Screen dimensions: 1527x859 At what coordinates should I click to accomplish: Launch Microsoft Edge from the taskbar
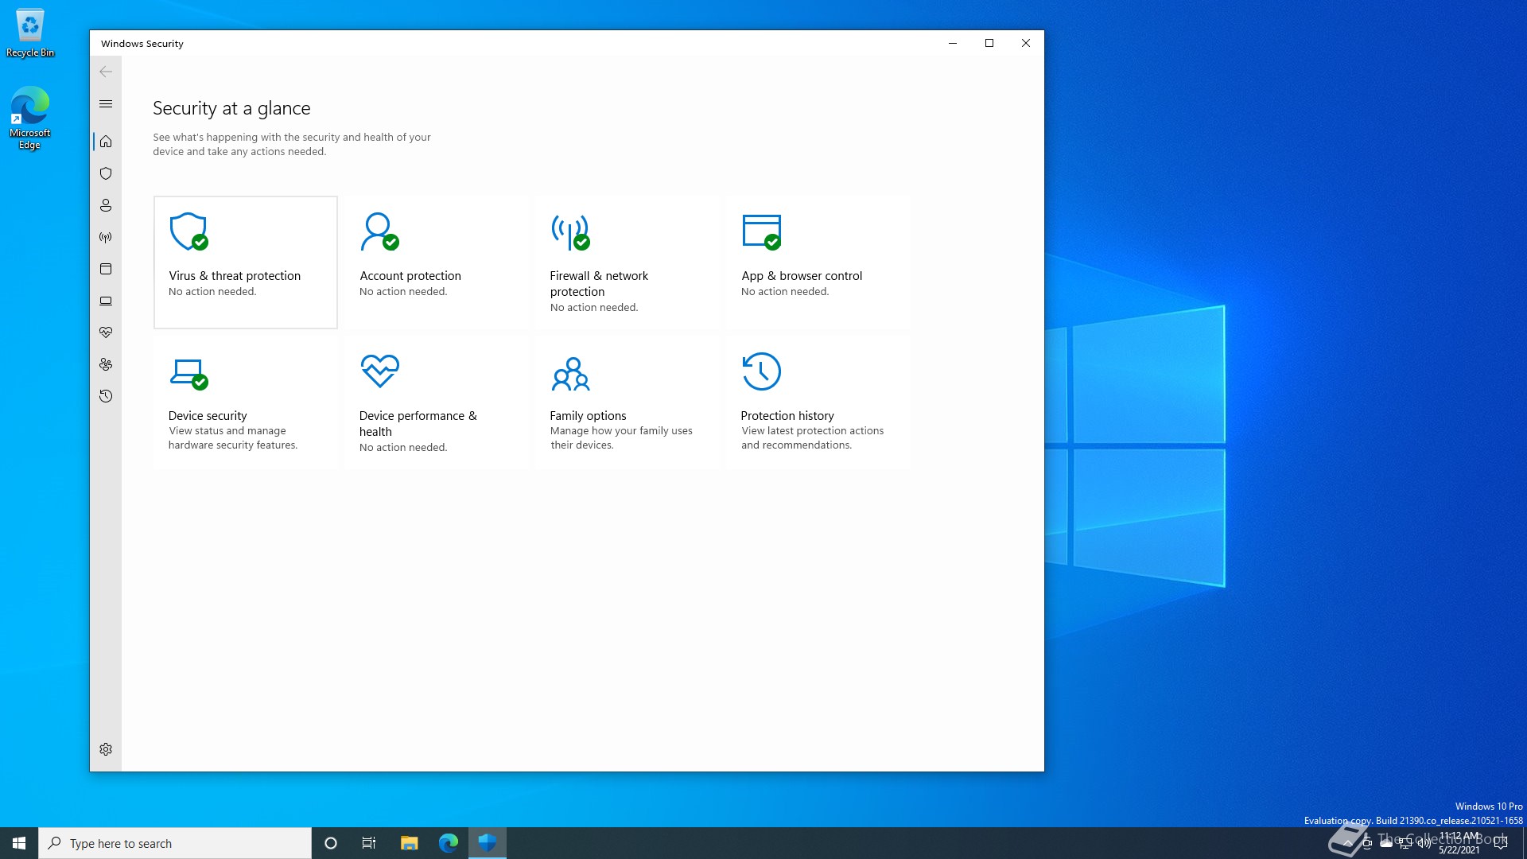pos(449,843)
